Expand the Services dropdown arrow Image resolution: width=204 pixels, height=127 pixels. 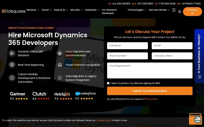(38, 10)
